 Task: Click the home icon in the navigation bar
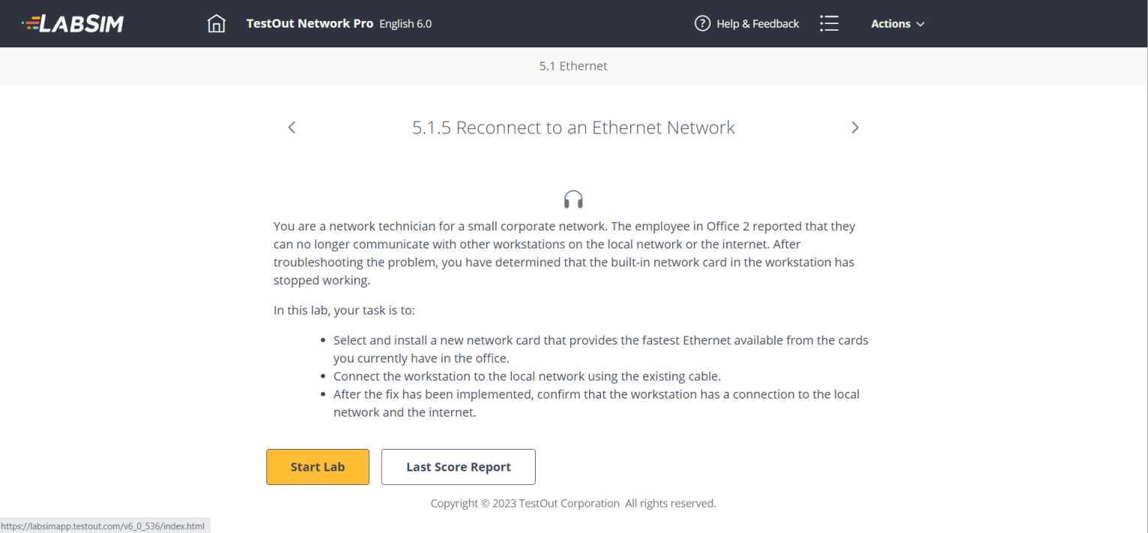point(216,23)
